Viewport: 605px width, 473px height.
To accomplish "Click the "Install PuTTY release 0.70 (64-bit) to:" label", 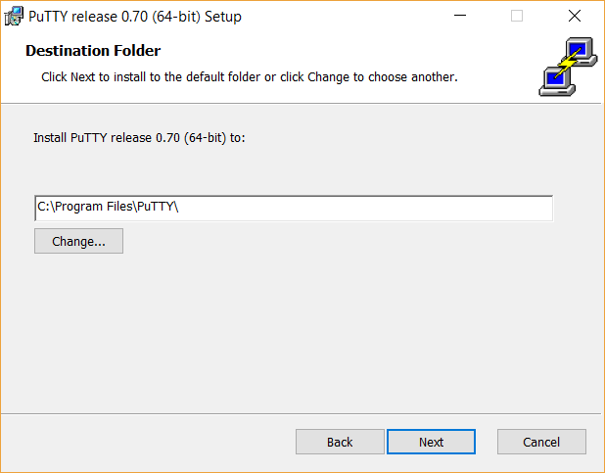I will click(x=139, y=138).
